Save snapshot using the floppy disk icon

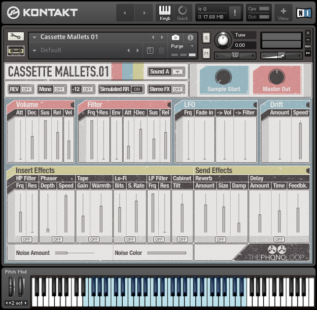click(x=150, y=50)
